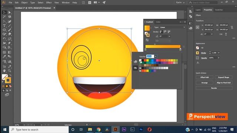Select the Hand tool
The width and height of the screenshot is (237, 133).
tap(4, 71)
